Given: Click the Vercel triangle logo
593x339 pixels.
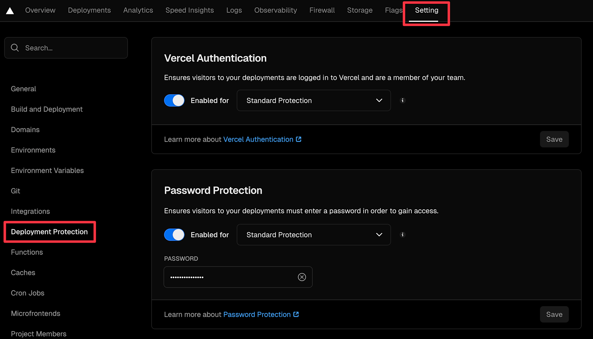Looking at the screenshot, I should point(10,11).
